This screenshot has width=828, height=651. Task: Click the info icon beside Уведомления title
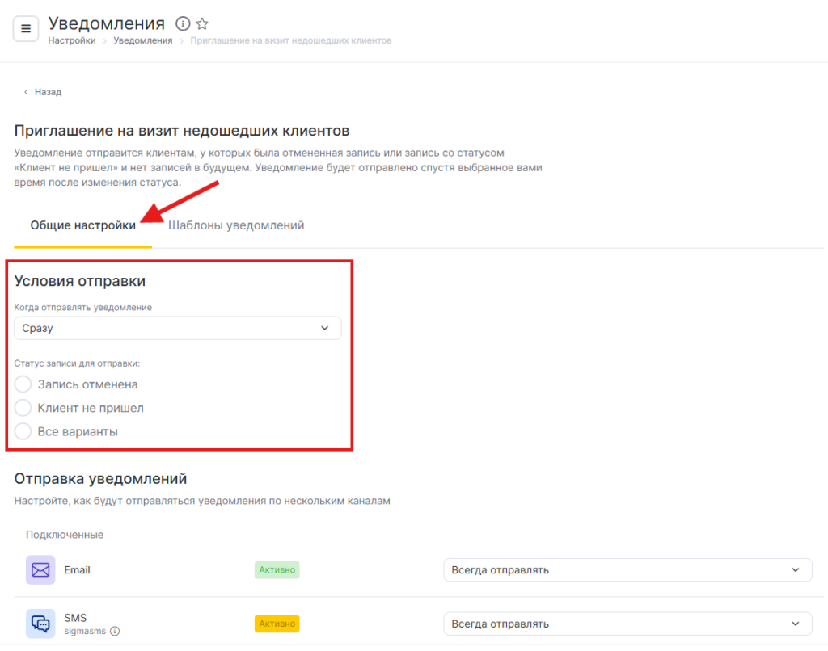(183, 23)
